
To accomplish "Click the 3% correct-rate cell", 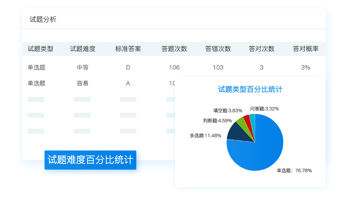I will (x=306, y=67).
